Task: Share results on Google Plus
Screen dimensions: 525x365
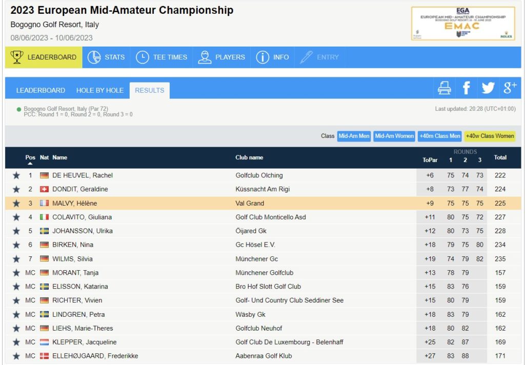Action: (x=510, y=88)
